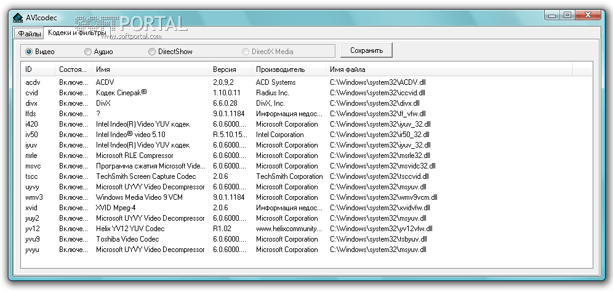The width and height of the screenshot is (613, 292).
Task: Click the manufacturer www.helixcommunity
Action: [x=289, y=229]
